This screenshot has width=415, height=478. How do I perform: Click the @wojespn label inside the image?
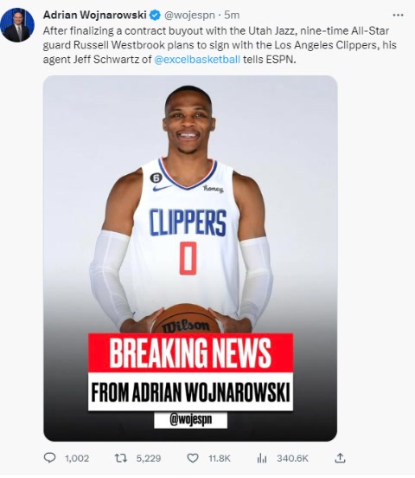[x=190, y=420]
